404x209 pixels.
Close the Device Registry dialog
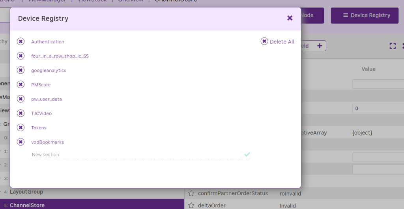(x=290, y=18)
